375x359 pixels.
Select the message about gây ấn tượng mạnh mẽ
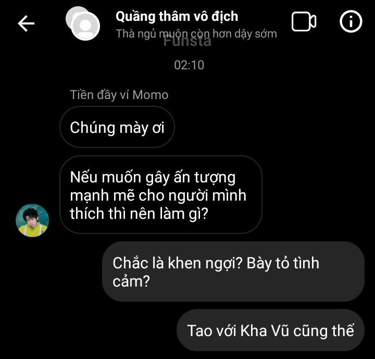click(161, 194)
